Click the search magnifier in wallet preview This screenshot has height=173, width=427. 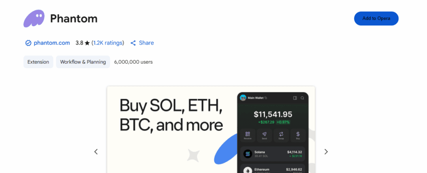302,98
